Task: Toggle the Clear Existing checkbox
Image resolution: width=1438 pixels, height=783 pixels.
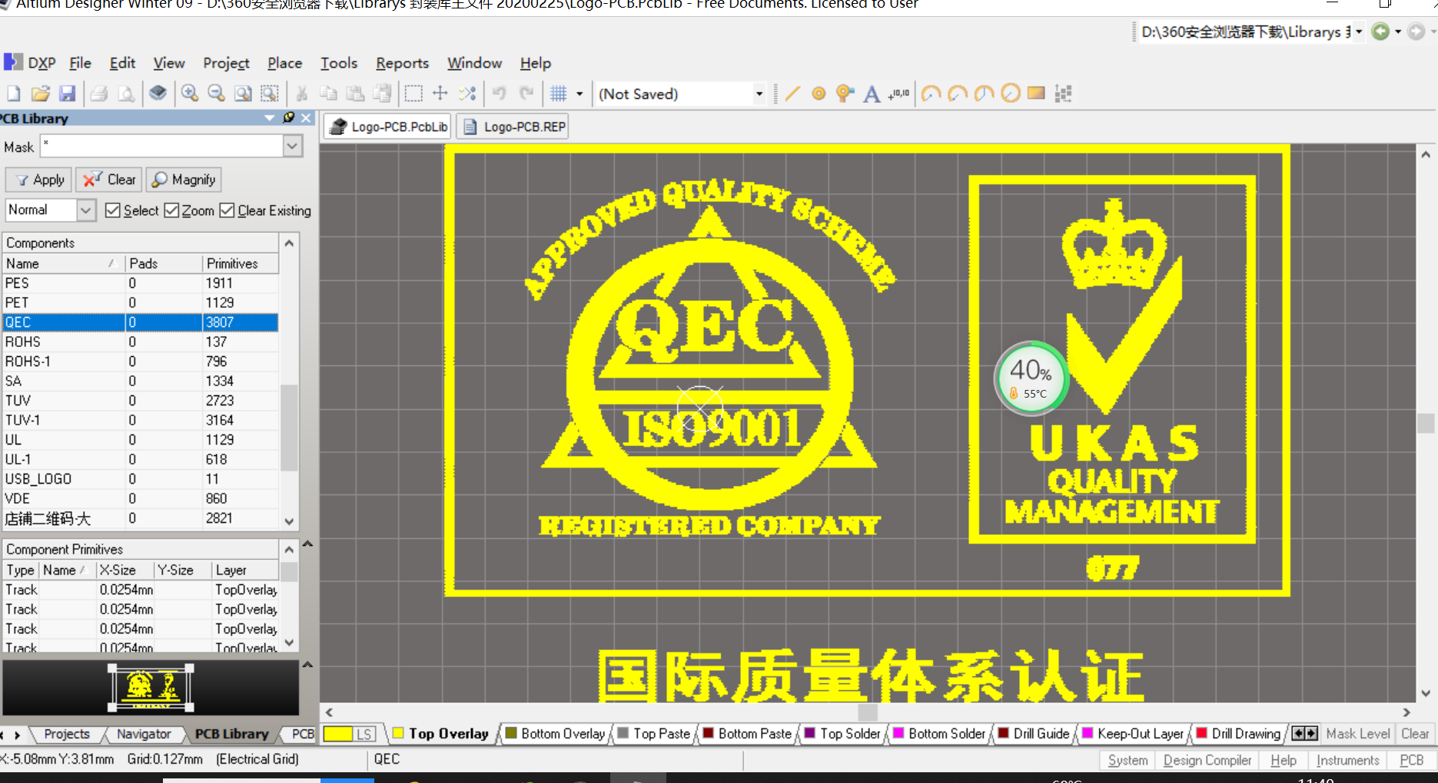Action: click(227, 210)
